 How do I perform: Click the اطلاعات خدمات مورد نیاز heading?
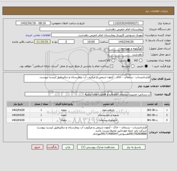[x=154, y=86]
